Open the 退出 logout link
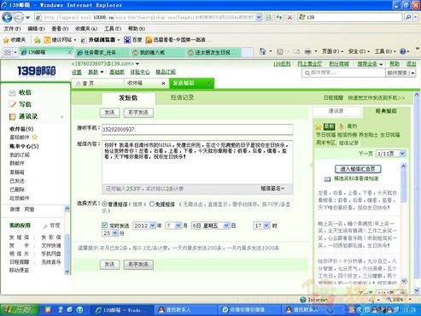 pyautogui.click(x=411, y=64)
